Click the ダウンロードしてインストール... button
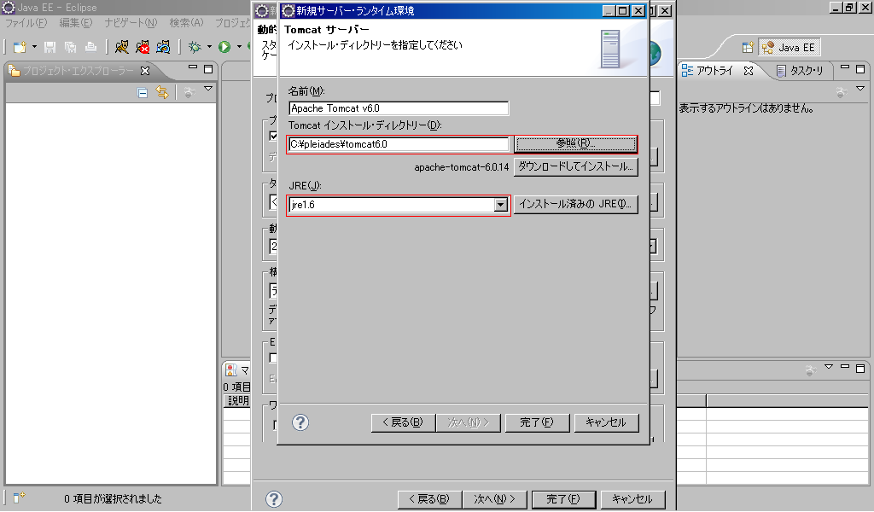Screen dimensions: 874x512 point(575,166)
